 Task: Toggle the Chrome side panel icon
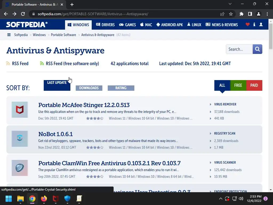tap(250, 14)
